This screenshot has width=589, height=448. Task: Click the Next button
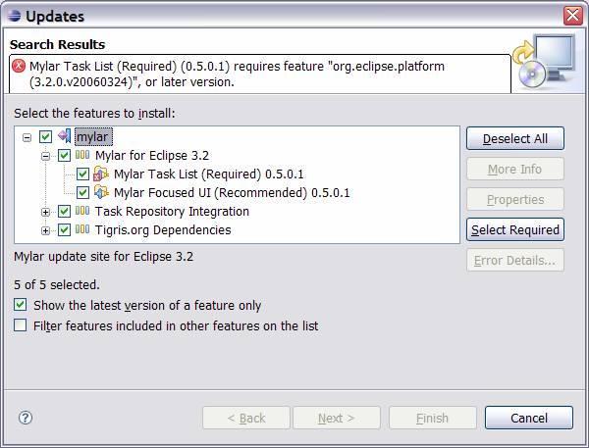click(337, 418)
